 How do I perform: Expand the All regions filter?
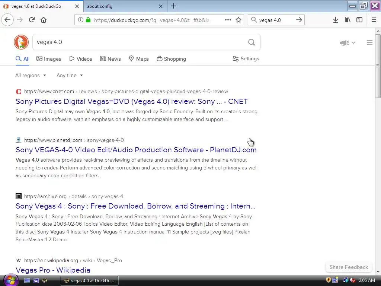(x=31, y=75)
